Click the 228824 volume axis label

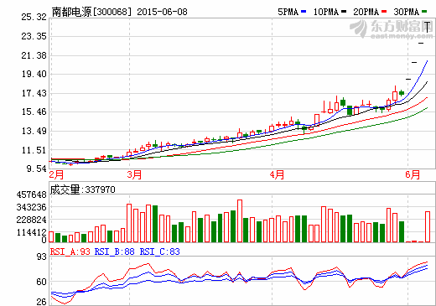[x=32, y=220]
